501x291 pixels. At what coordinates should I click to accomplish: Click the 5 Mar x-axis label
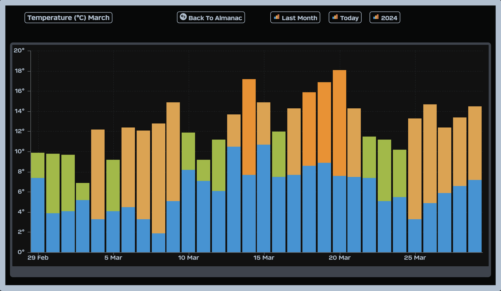pyautogui.click(x=113, y=258)
